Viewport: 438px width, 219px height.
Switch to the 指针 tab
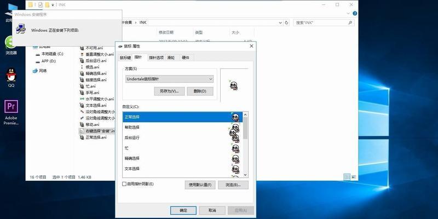point(139,57)
